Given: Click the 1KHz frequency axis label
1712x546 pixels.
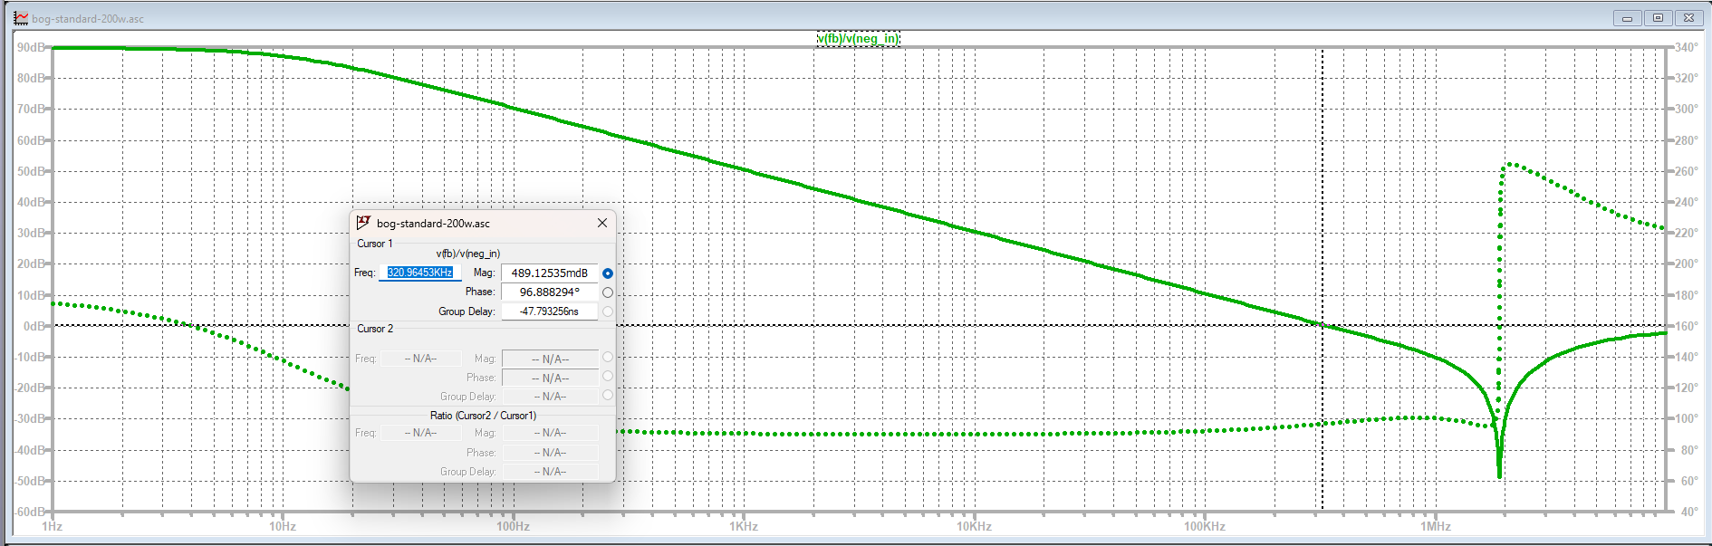Looking at the screenshot, I should tap(744, 526).
